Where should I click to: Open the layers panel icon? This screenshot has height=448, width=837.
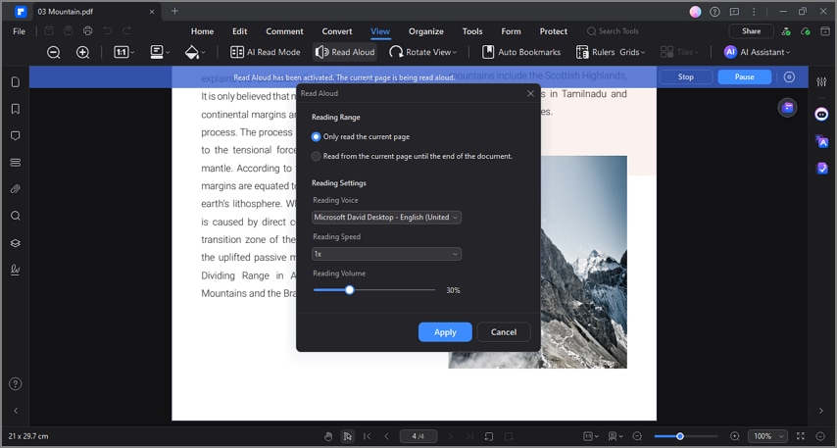16,243
